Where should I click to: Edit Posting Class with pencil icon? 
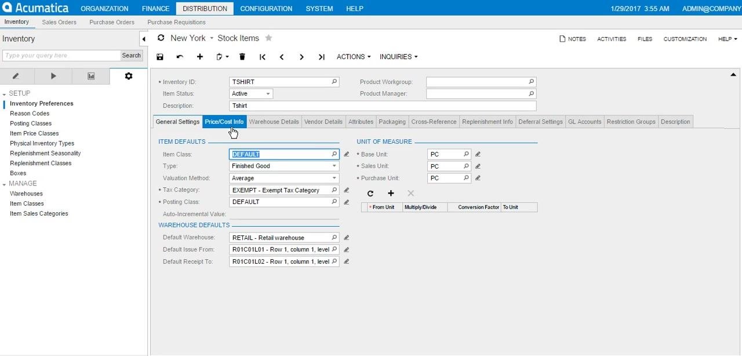[x=347, y=202]
